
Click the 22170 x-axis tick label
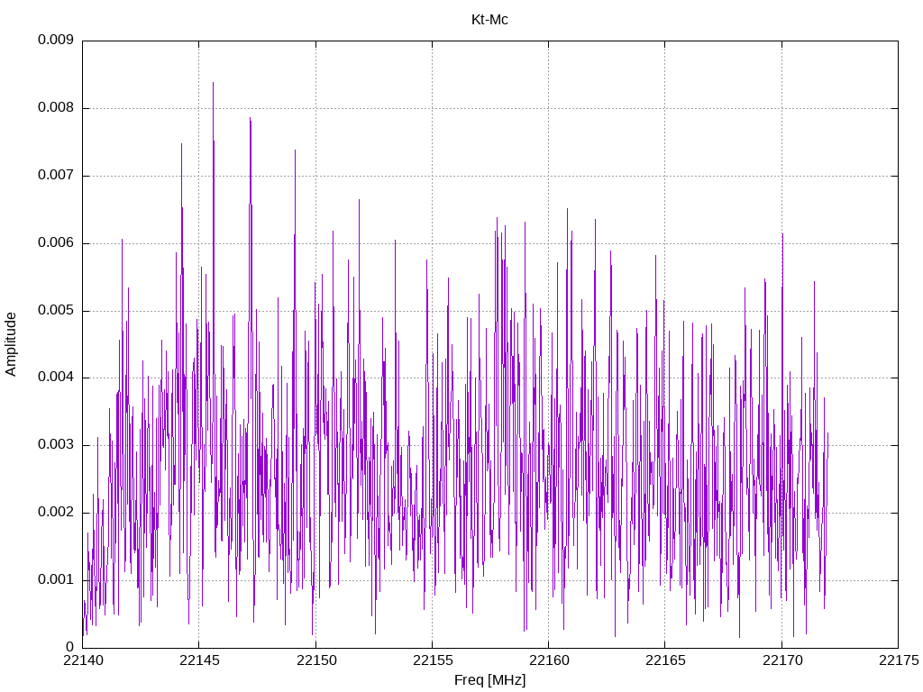click(781, 660)
